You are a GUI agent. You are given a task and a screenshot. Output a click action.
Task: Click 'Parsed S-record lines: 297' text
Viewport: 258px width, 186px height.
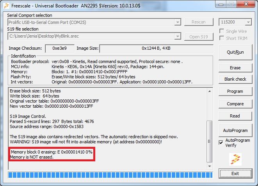[x=35, y=121]
